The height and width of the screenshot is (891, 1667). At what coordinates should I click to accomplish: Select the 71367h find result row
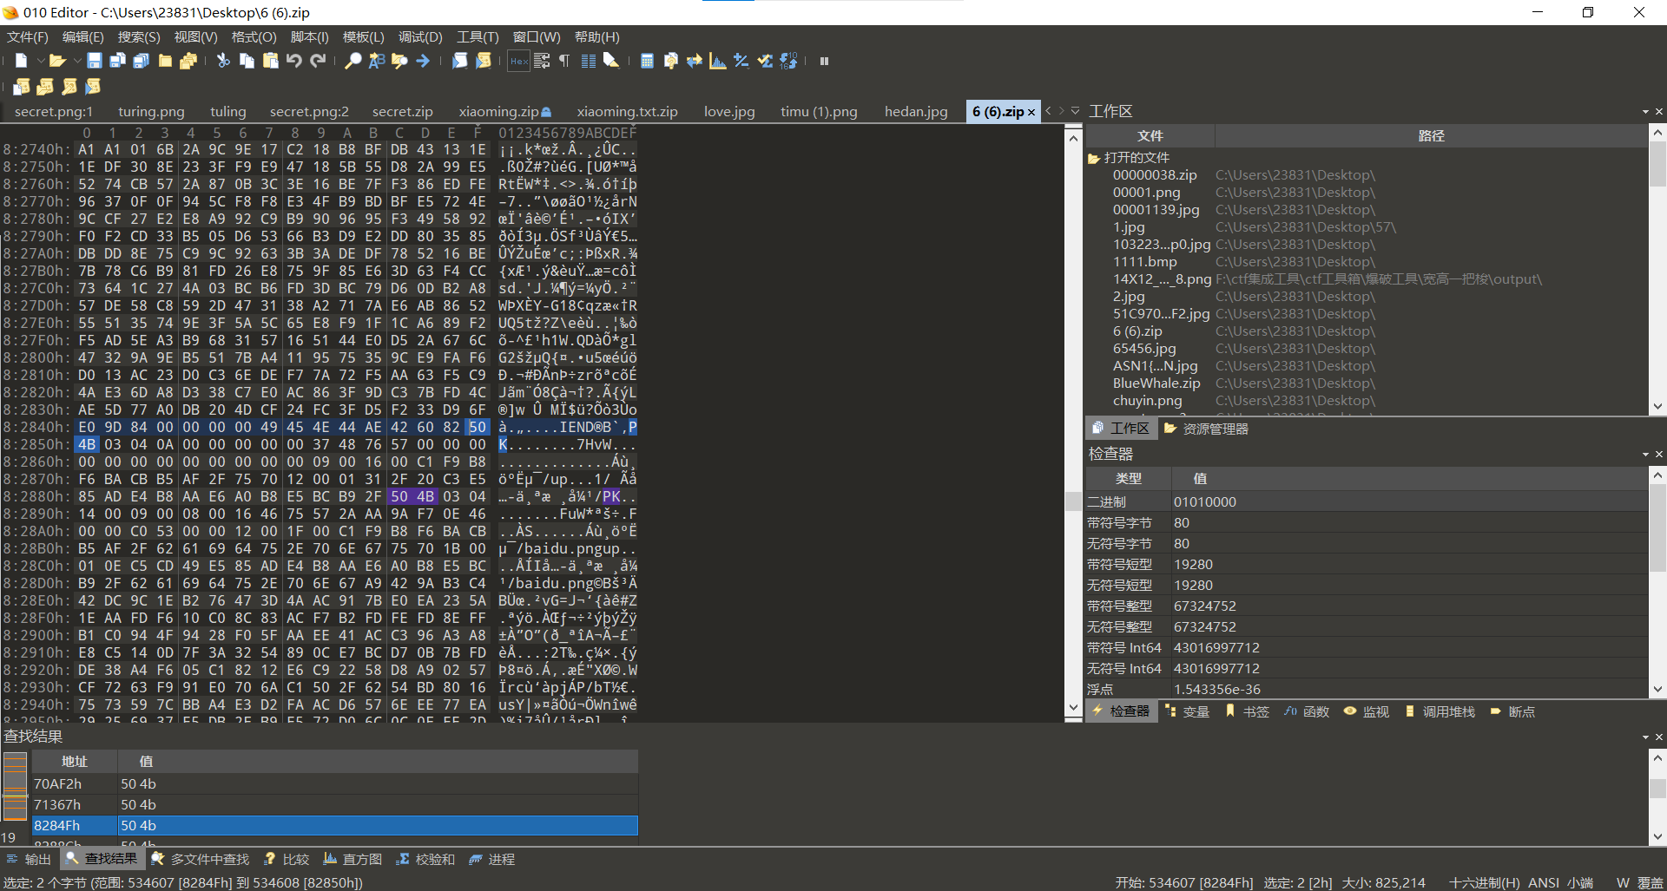click(334, 804)
